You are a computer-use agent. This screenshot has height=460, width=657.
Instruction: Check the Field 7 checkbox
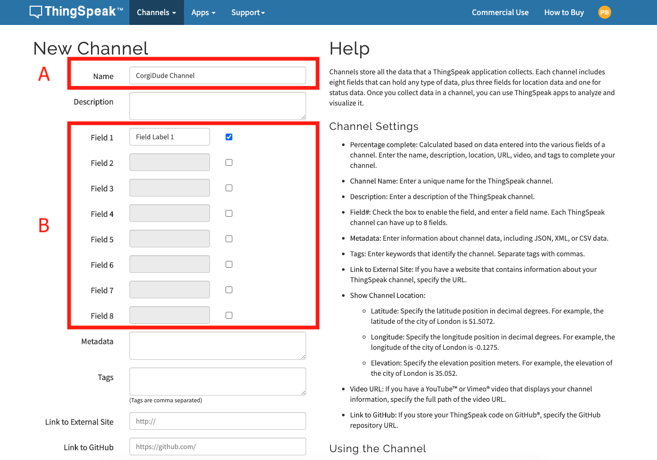tap(229, 290)
